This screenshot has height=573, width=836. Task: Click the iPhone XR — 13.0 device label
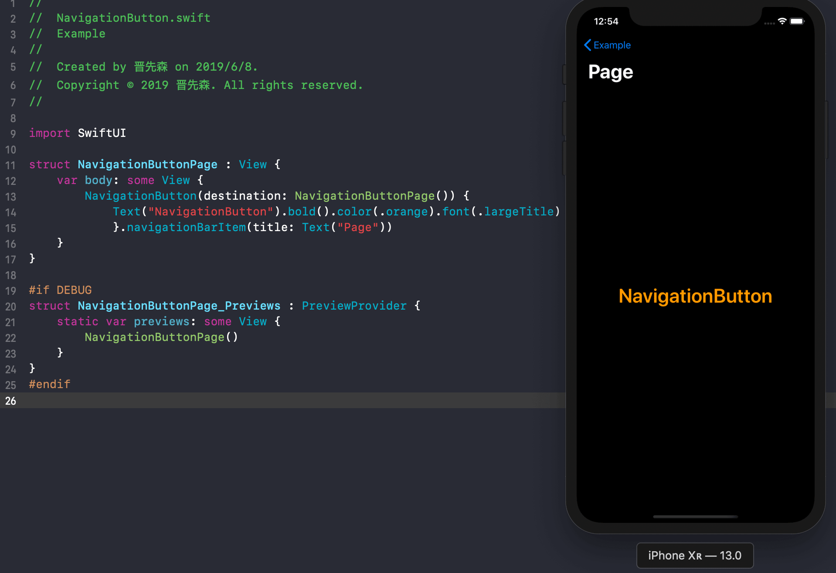(694, 555)
